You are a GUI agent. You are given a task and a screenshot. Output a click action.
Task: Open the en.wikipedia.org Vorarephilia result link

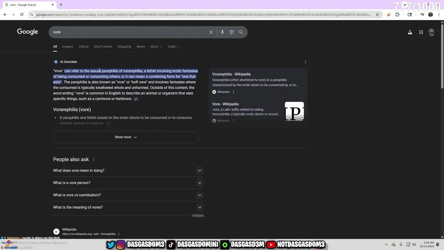[x=89, y=234]
